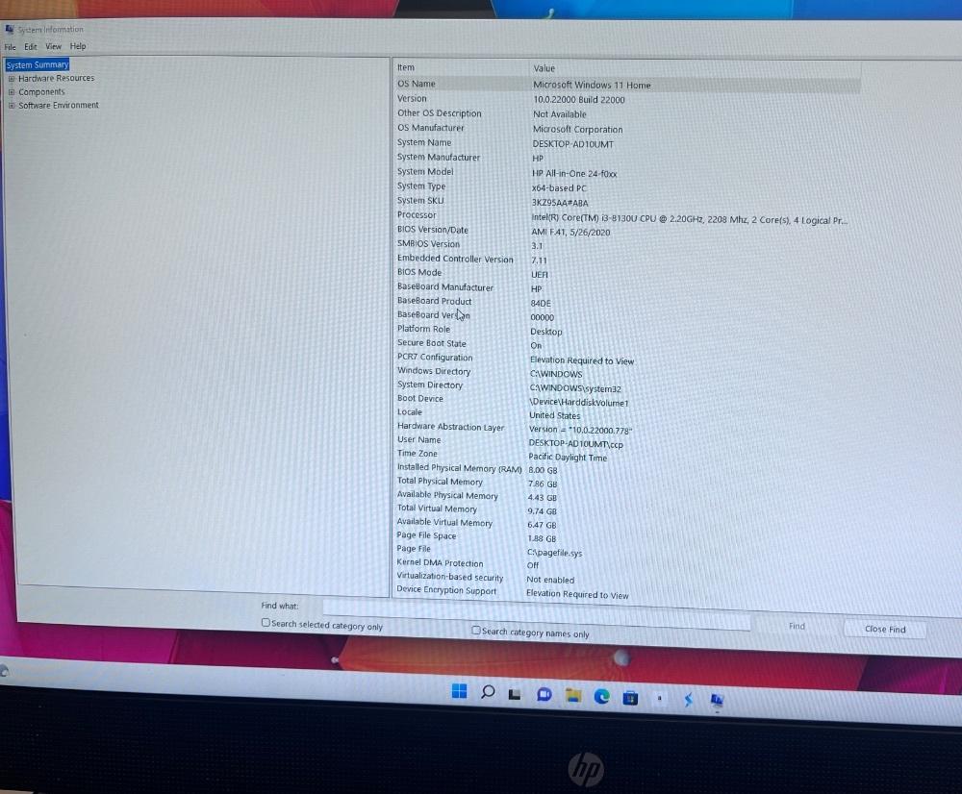Open the Windows Start menu
Viewport: 962px width, 794px height.
459,692
